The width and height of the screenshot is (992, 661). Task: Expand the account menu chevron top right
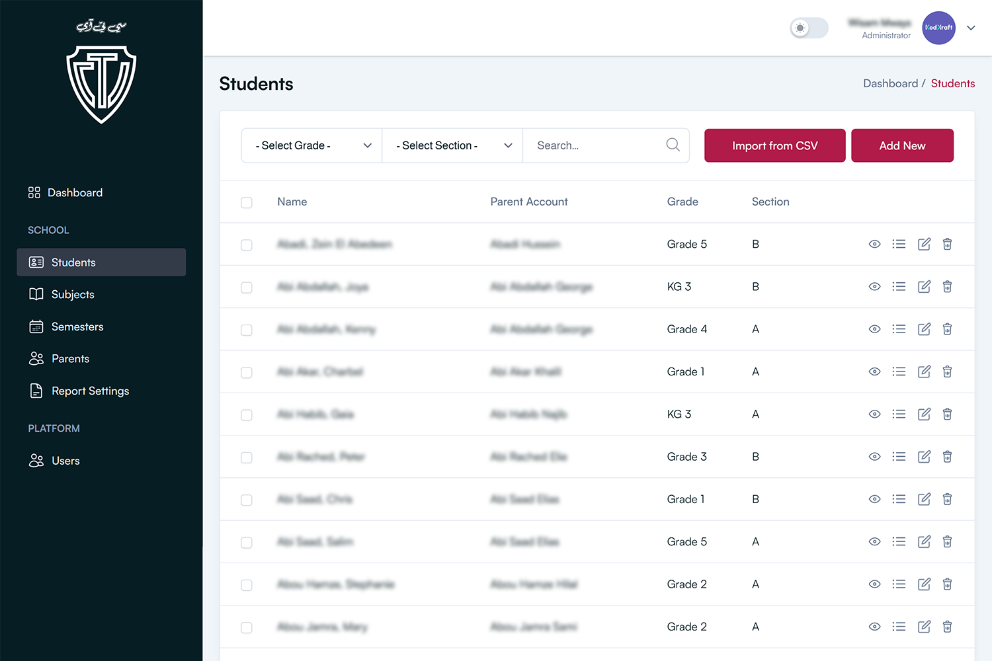click(x=971, y=28)
